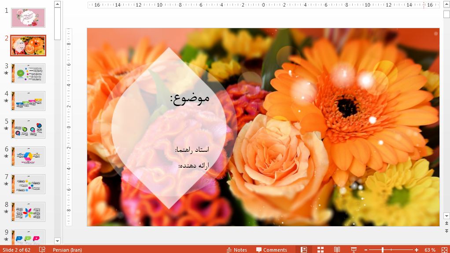This screenshot has height=253, width=450.
Task: Click the zoom slider handle
Action: tap(383, 250)
